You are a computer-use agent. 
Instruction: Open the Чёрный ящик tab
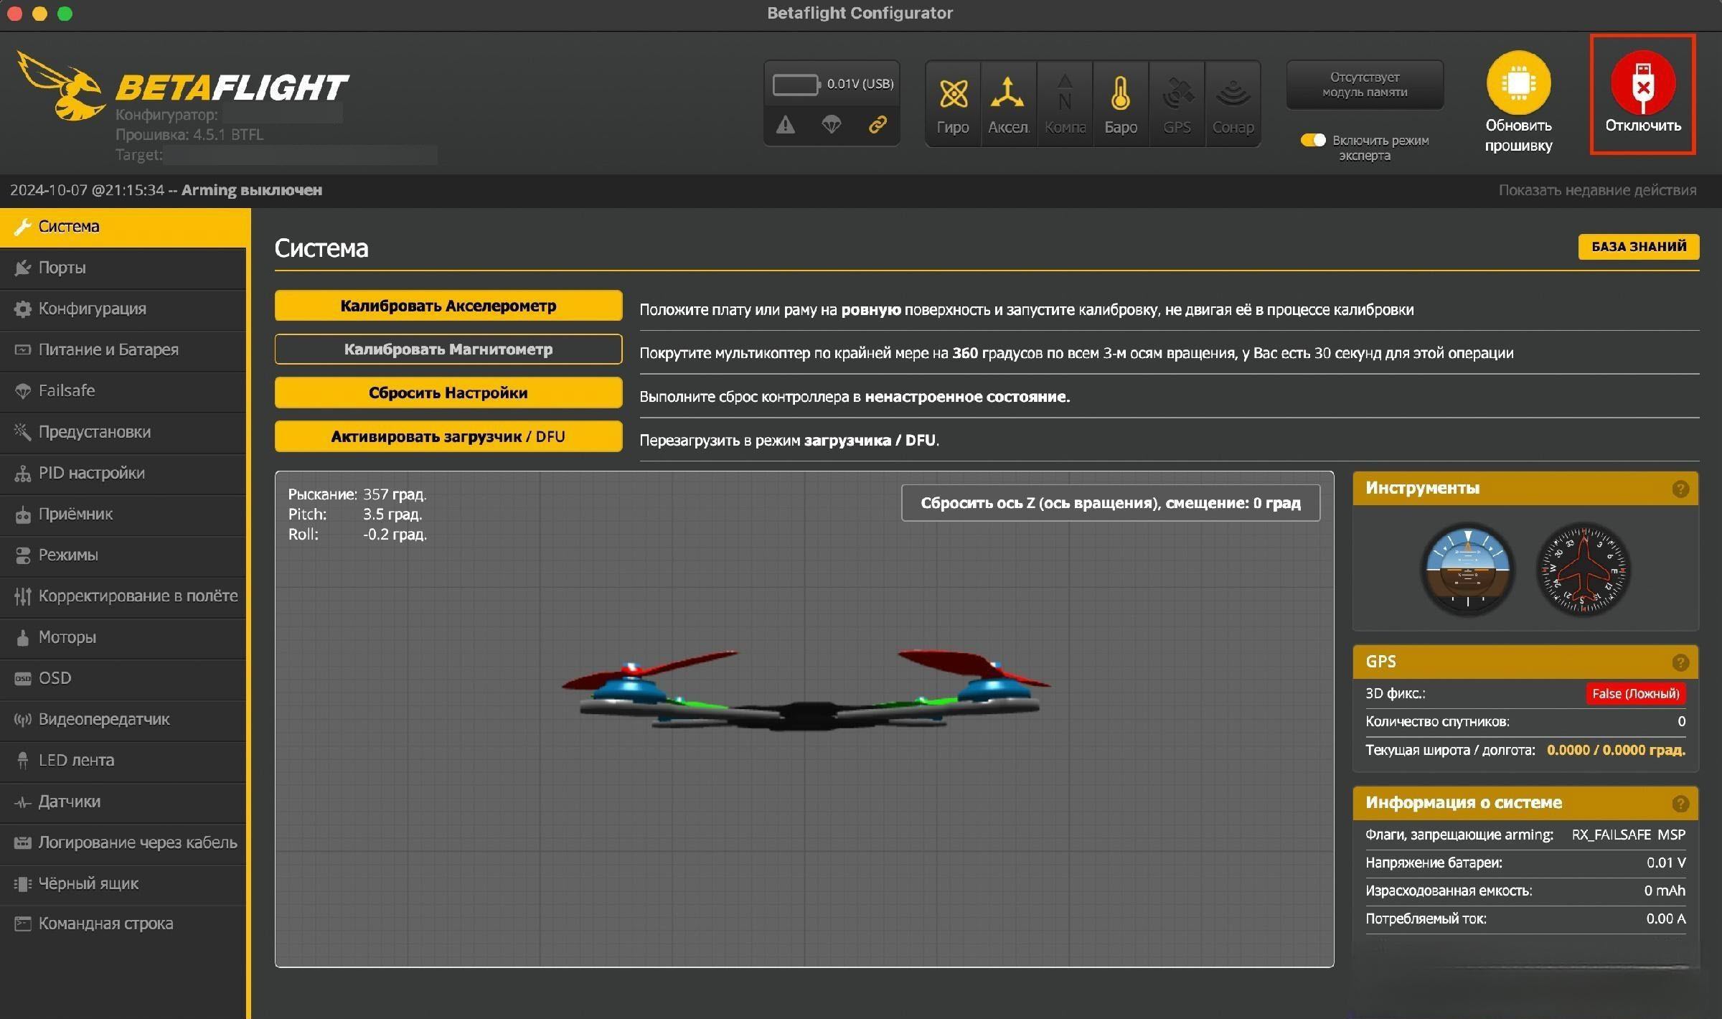[x=123, y=883]
